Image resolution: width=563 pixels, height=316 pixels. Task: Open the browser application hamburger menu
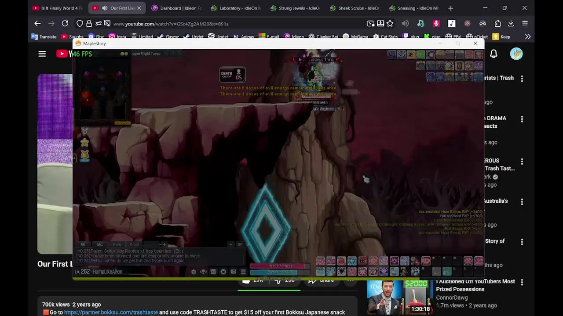pos(525,24)
